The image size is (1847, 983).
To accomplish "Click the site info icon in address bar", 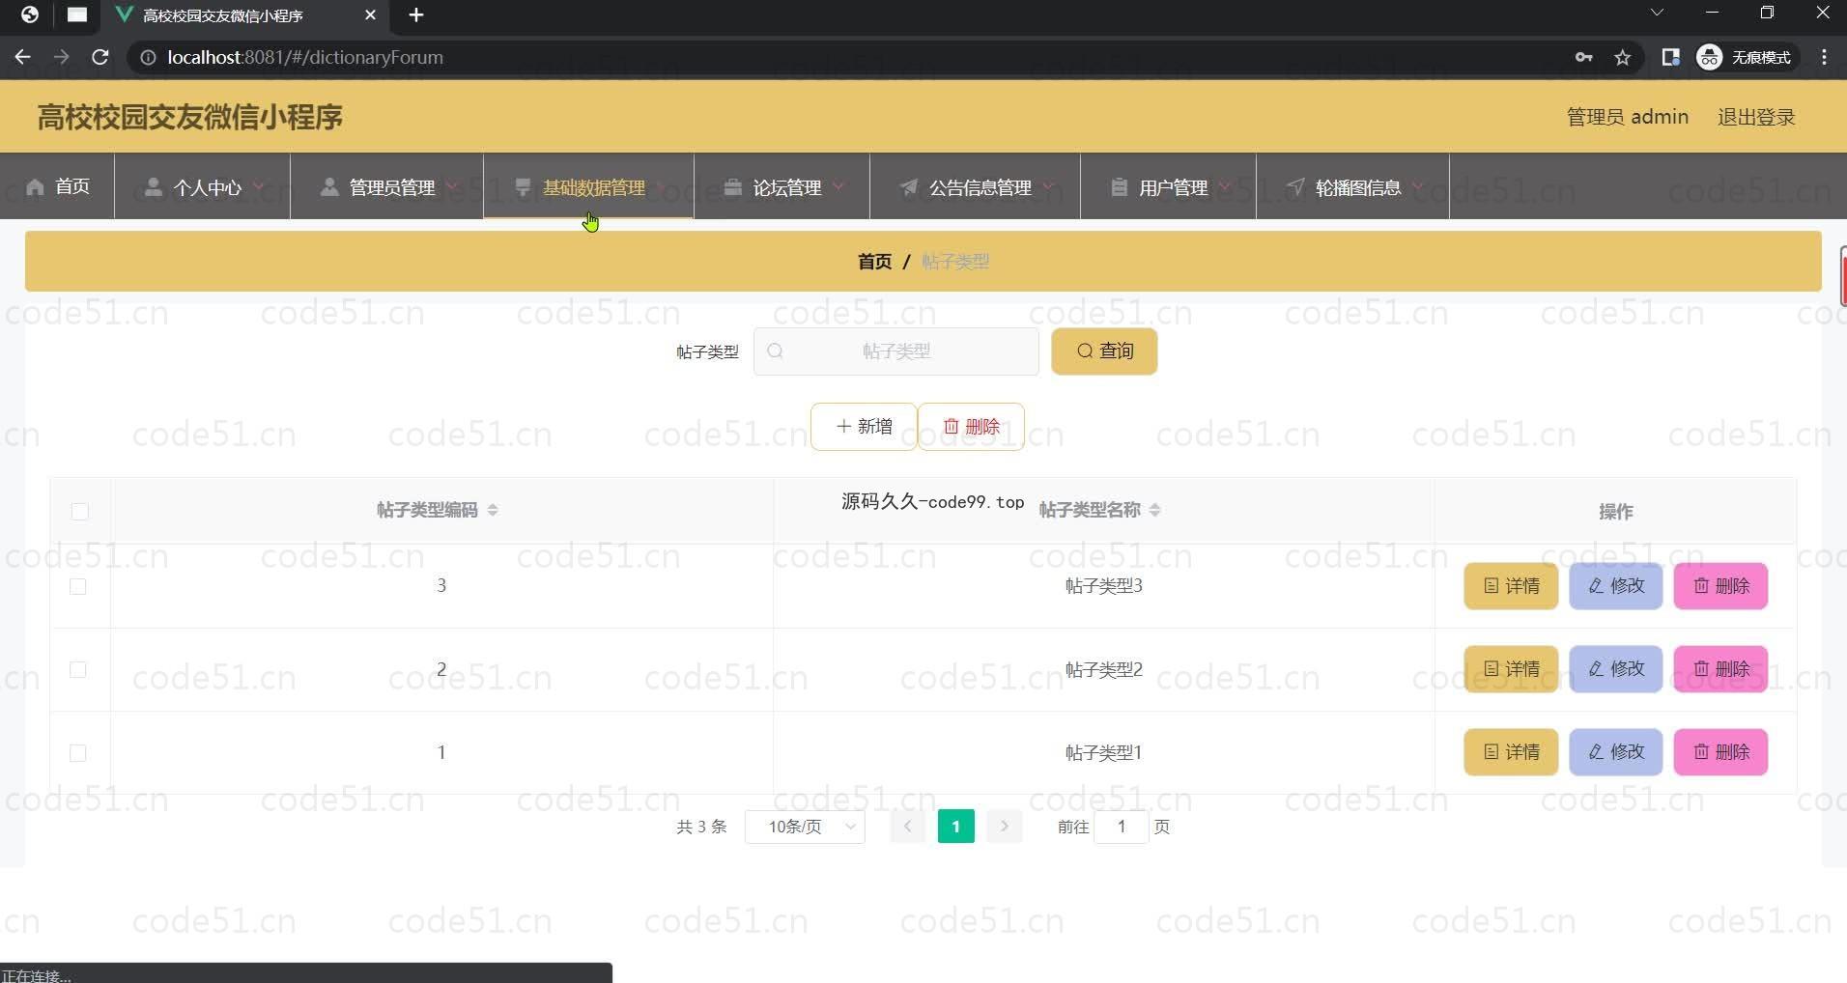I will (148, 58).
